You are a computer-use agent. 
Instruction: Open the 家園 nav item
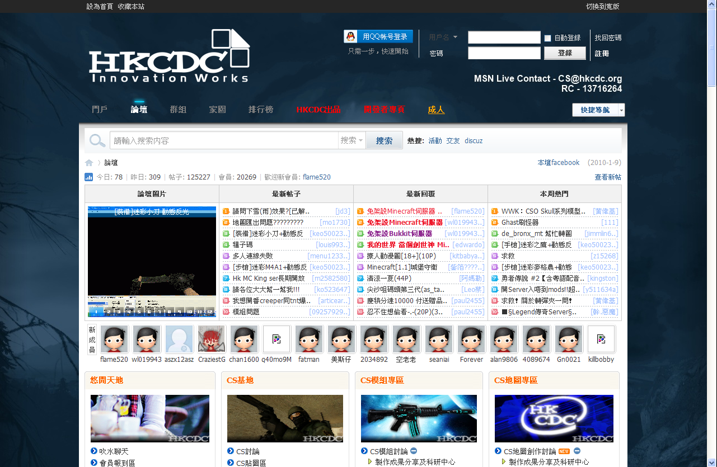pos(217,110)
